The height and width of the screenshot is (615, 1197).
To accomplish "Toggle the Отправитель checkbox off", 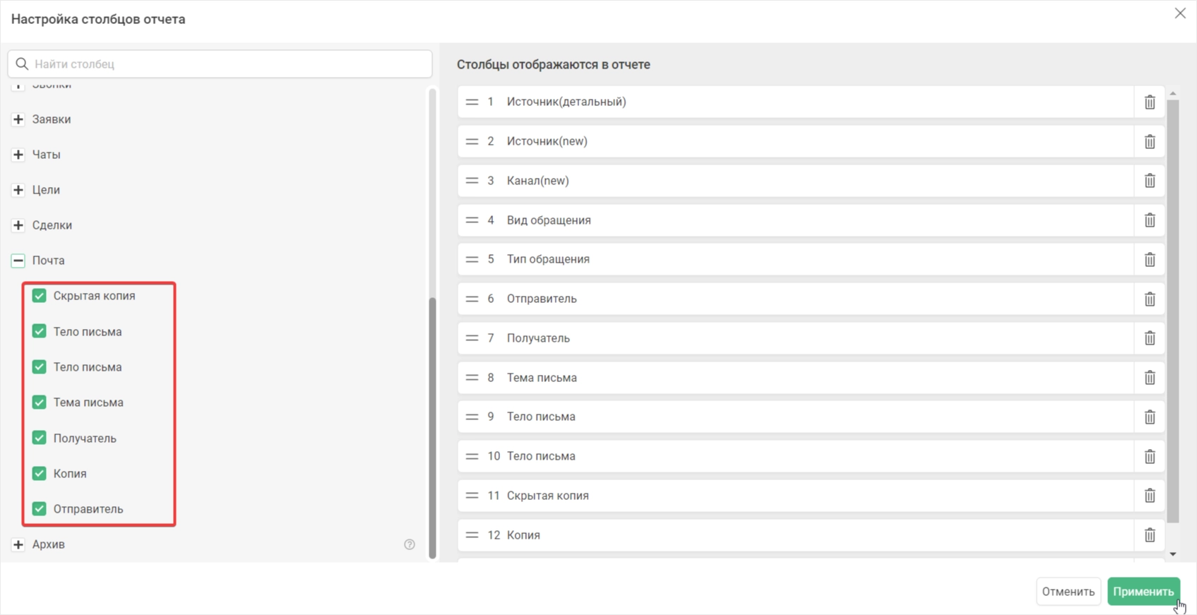I will (40, 508).
